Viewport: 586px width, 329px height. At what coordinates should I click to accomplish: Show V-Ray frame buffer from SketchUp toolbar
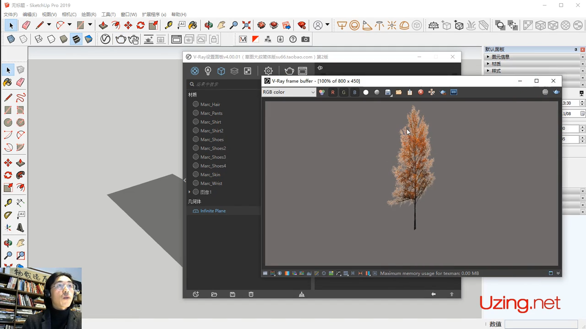coord(176,39)
